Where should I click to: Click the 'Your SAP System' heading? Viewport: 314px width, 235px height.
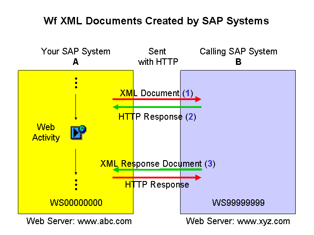point(75,51)
